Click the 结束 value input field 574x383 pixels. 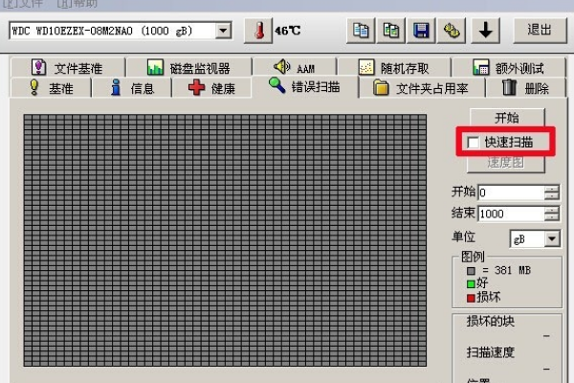pos(511,214)
